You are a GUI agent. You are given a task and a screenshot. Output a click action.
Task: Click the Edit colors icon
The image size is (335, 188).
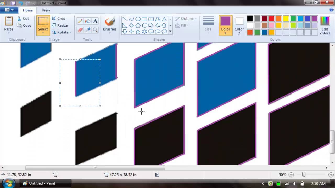[325, 26]
